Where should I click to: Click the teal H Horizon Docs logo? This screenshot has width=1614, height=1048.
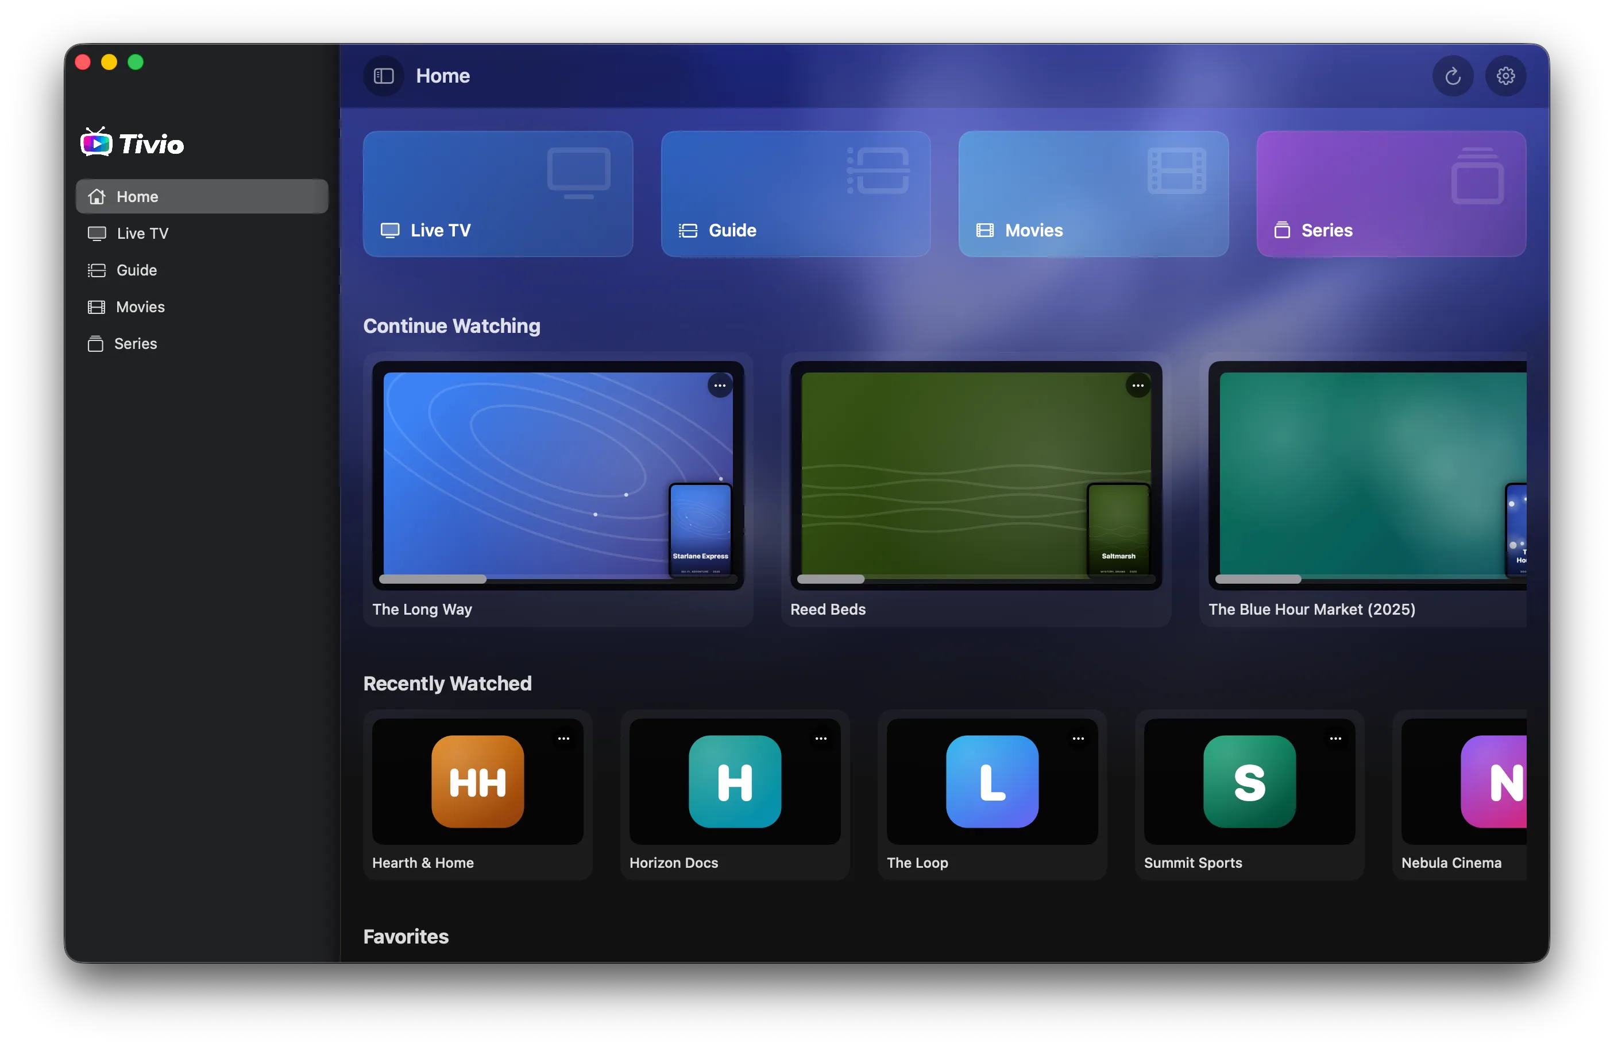tap(735, 781)
